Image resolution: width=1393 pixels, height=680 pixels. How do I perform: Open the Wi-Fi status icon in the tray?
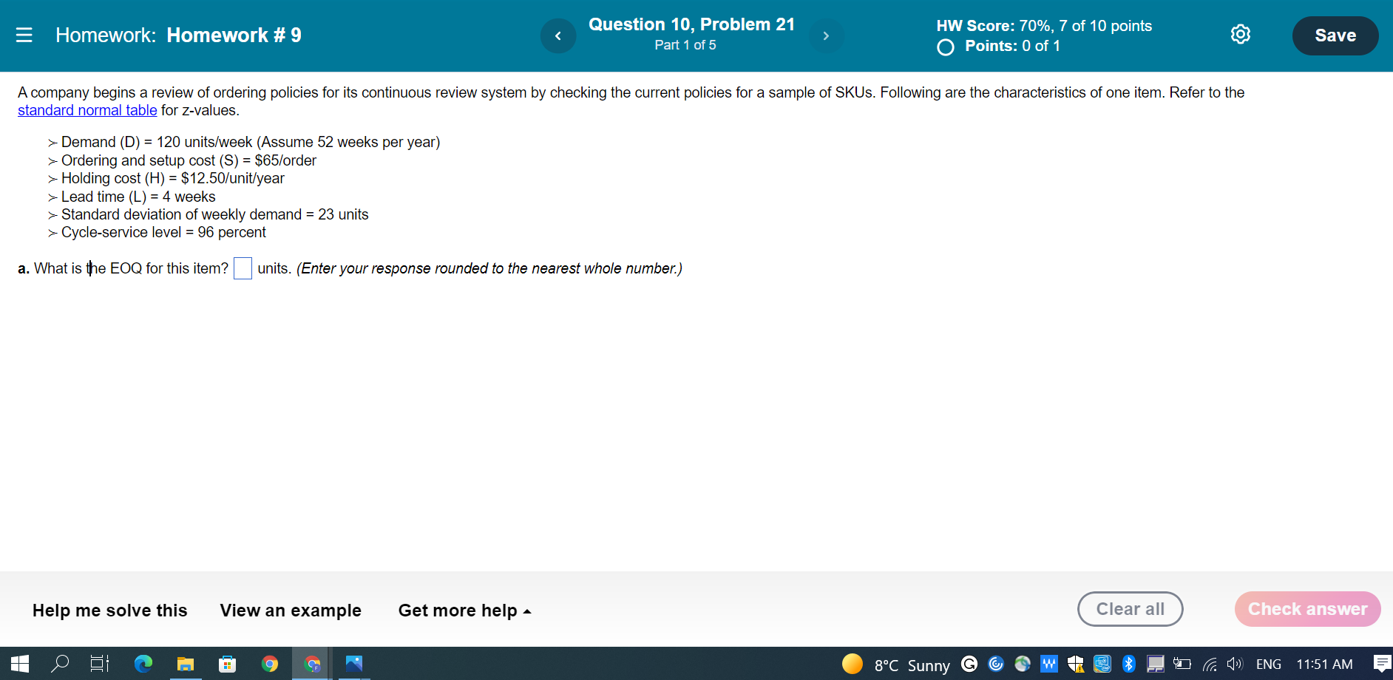1210,664
